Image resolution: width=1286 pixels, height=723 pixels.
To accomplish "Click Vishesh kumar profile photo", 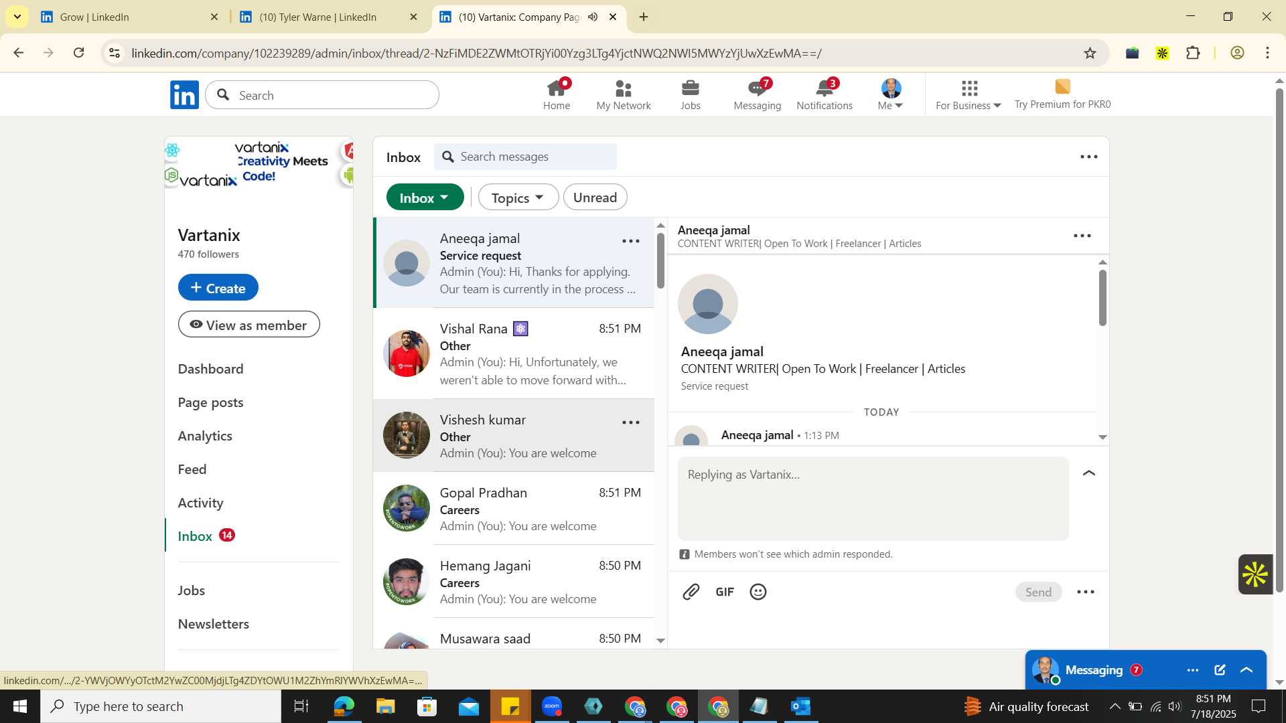I will [x=407, y=435].
